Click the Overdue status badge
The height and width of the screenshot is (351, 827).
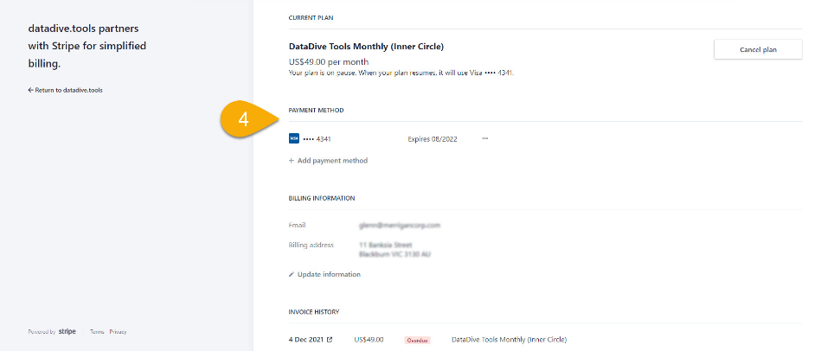[417, 340]
